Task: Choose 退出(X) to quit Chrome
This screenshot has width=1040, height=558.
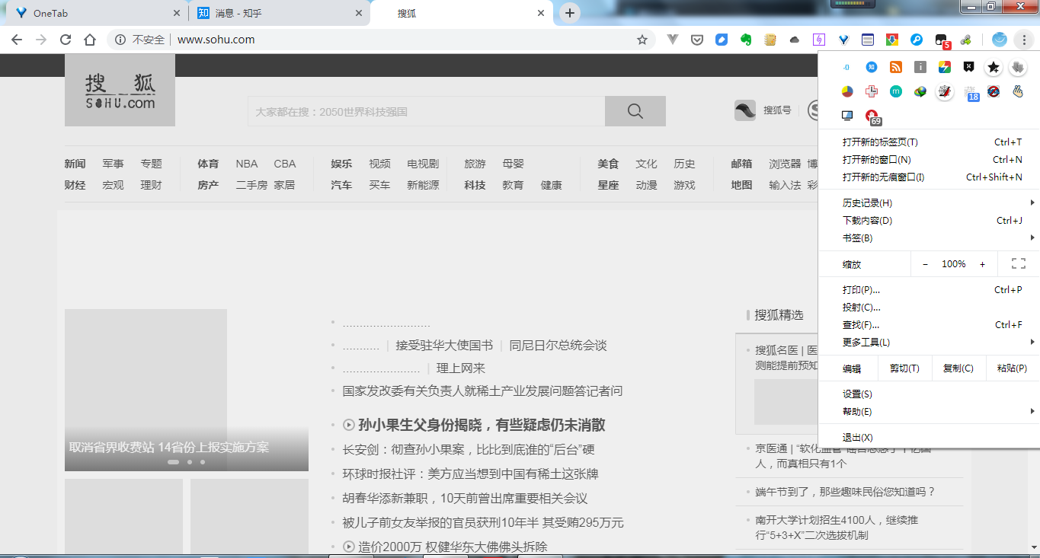Action: coord(928,438)
